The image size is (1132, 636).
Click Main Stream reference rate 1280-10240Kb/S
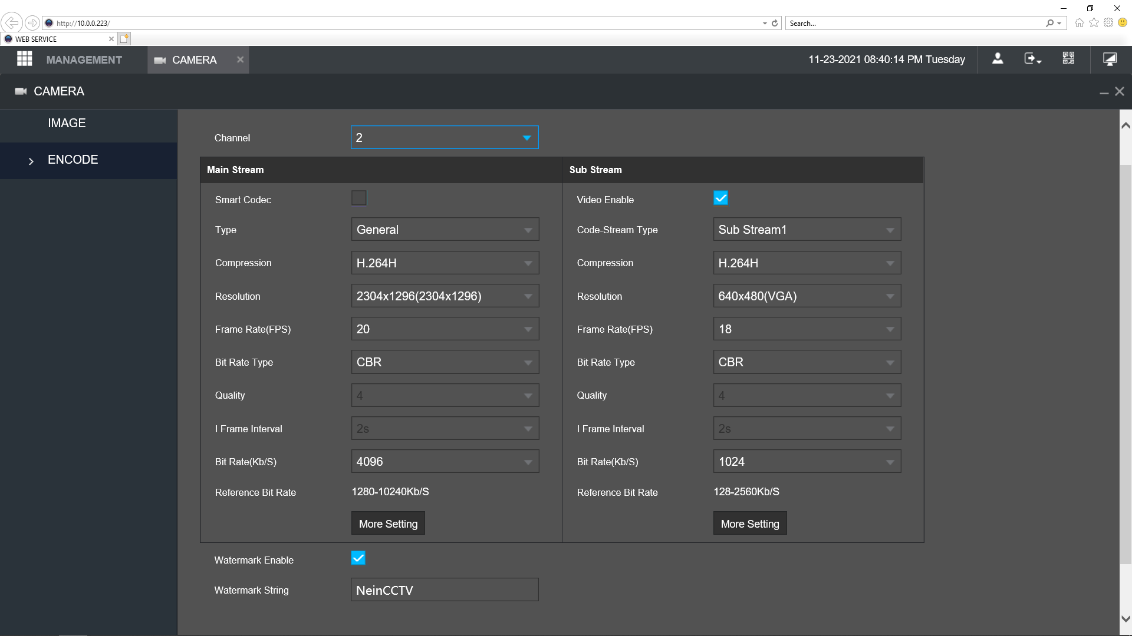(390, 492)
